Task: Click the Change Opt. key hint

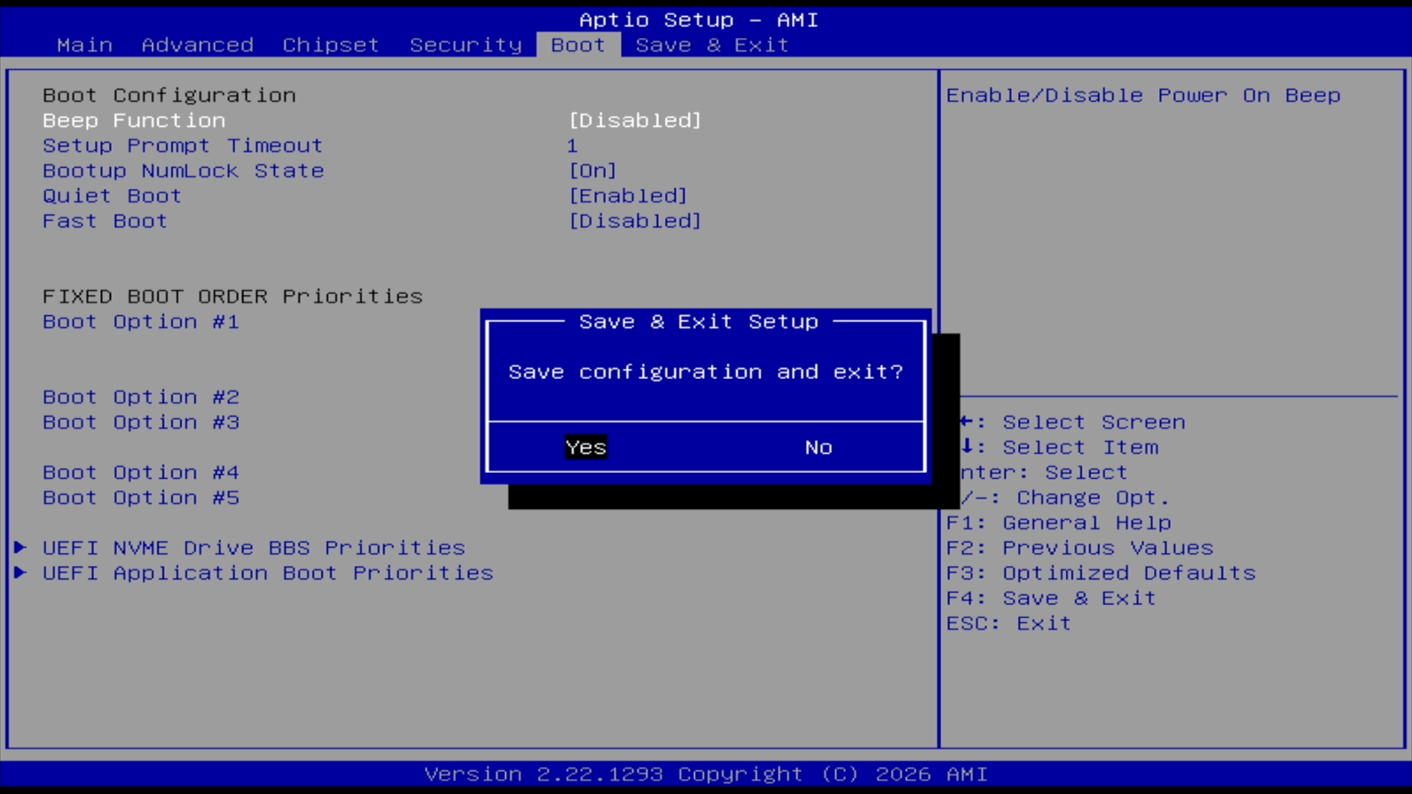Action: (x=1065, y=498)
